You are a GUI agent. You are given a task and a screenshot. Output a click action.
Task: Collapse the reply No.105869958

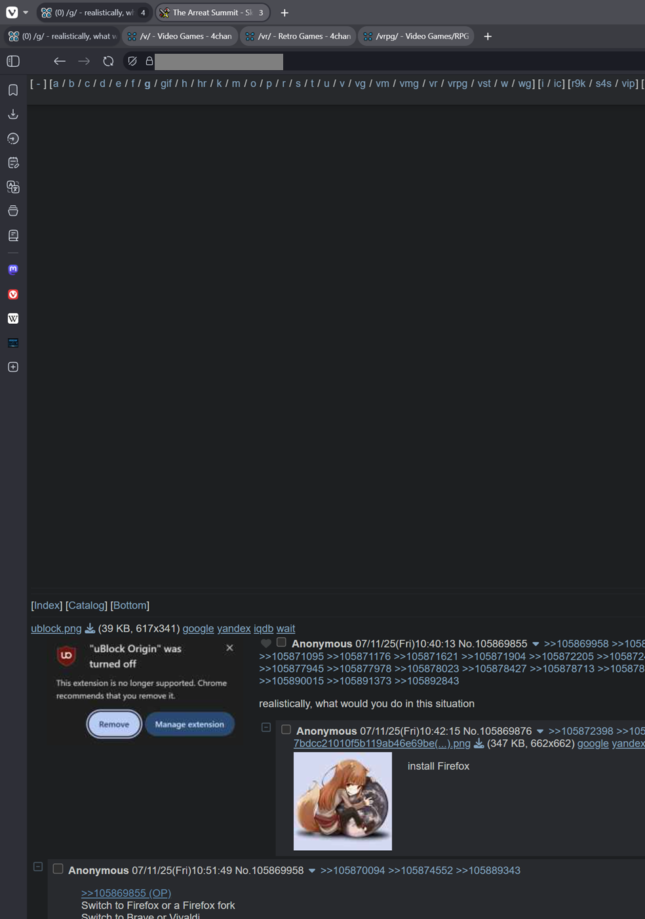[x=38, y=867]
